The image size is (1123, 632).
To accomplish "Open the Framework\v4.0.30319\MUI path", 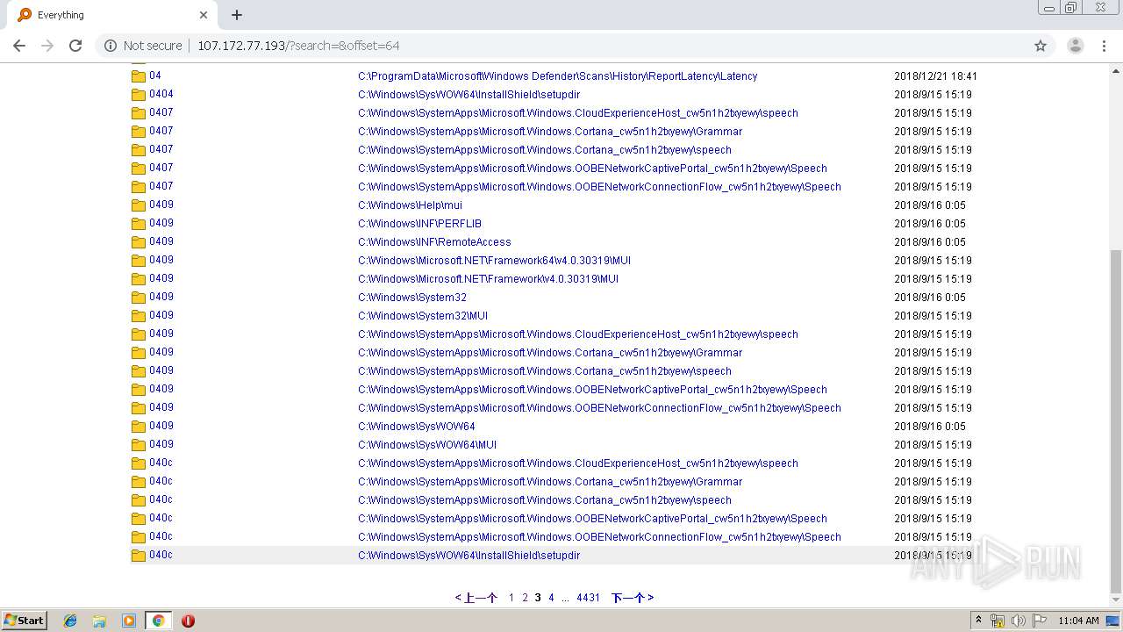I will (x=488, y=279).
